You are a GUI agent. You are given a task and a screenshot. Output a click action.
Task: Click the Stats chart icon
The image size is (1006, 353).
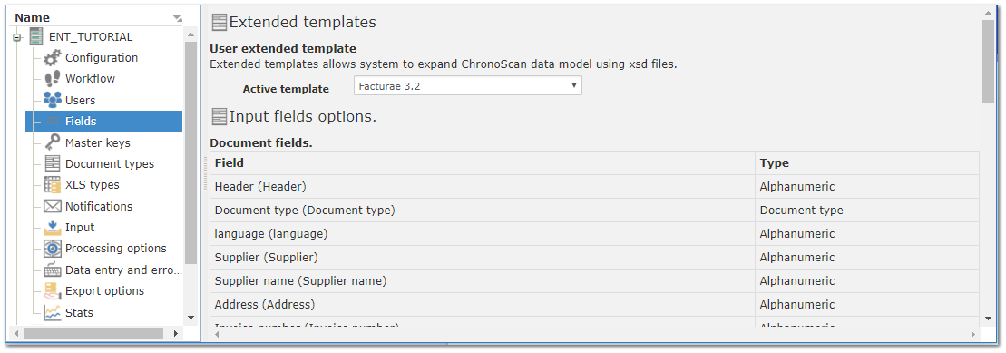coord(53,312)
